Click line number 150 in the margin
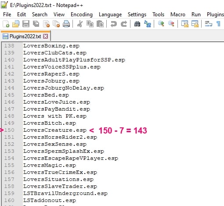This screenshot has width=224, height=206. point(9,130)
